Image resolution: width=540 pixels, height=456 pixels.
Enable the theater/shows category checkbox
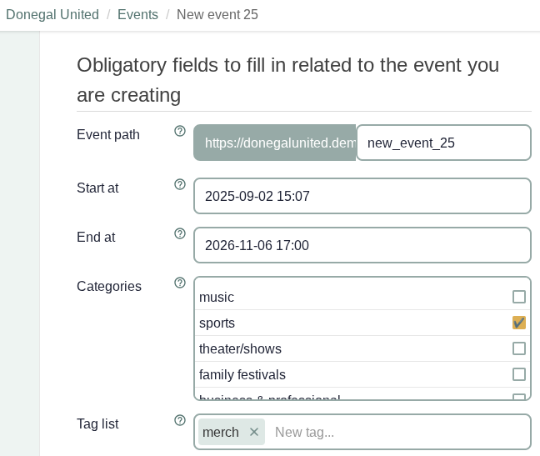[x=519, y=348]
